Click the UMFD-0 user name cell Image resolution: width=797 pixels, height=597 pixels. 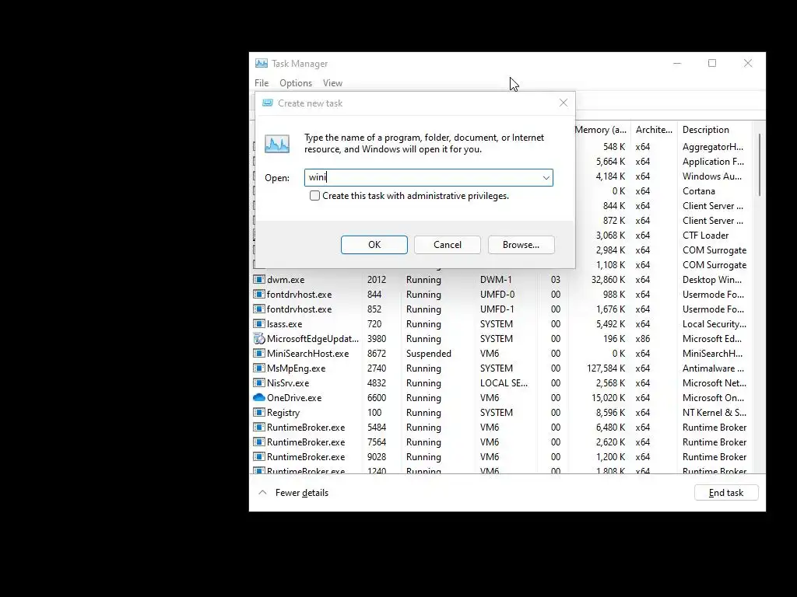pyautogui.click(x=497, y=295)
